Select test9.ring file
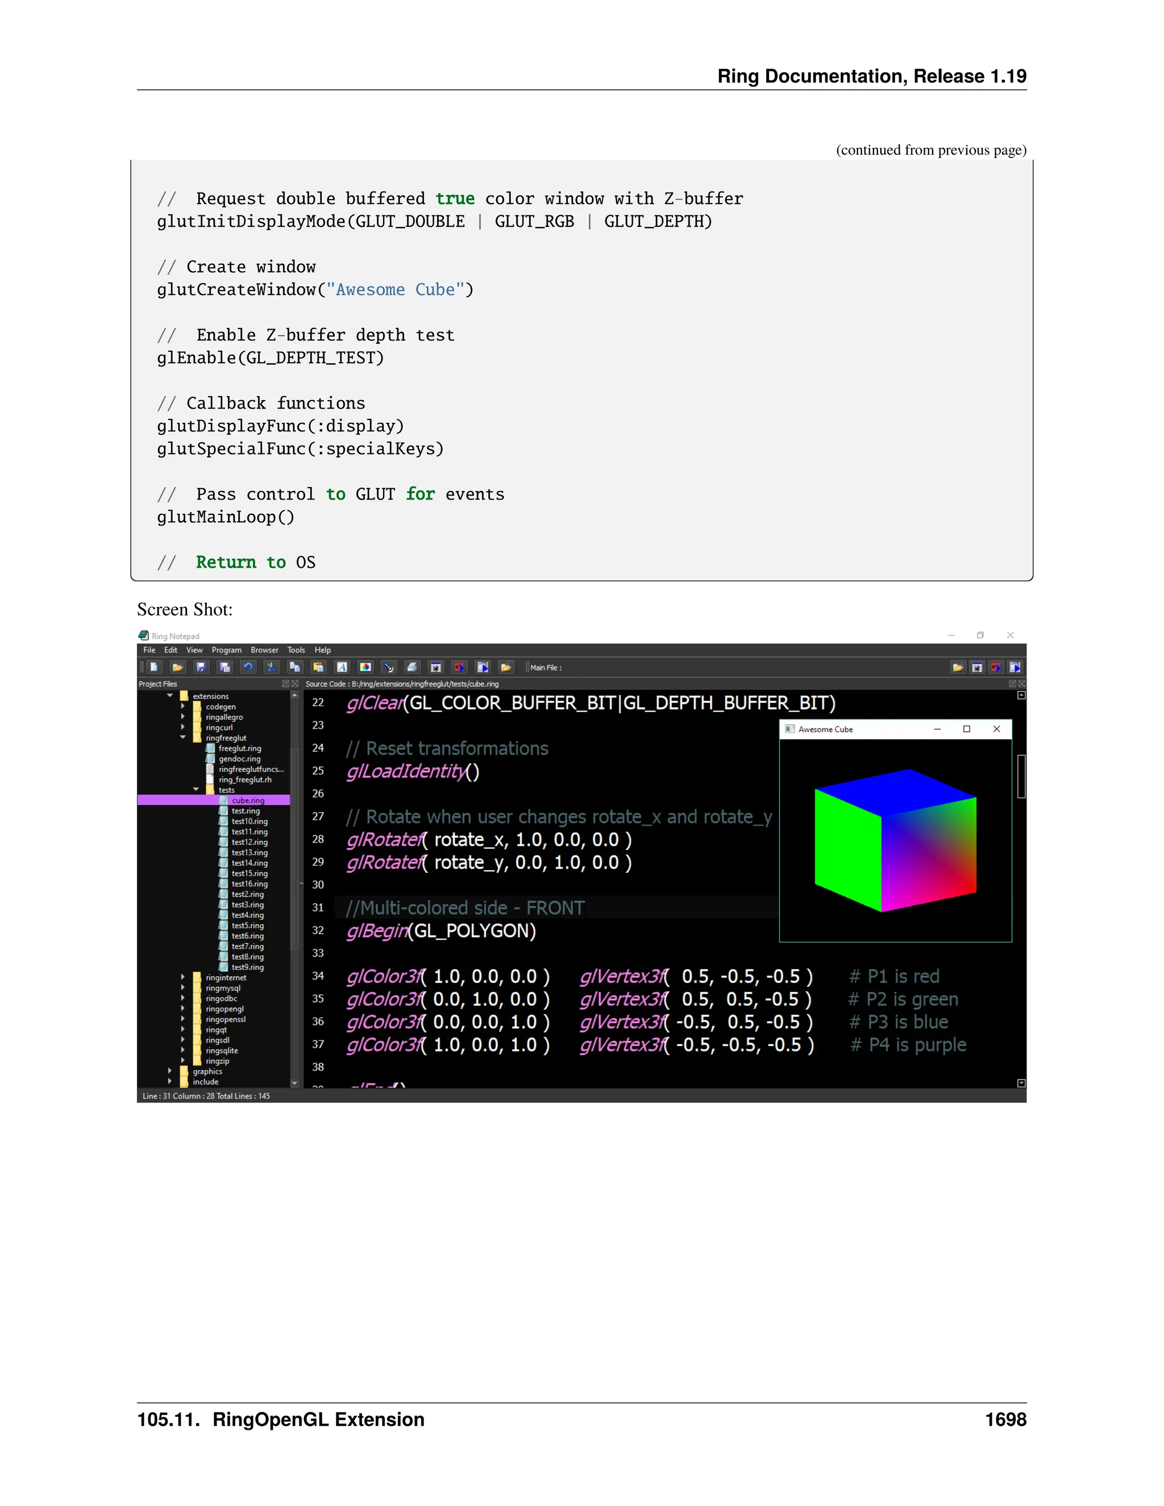The width and height of the screenshot is (1164, 1506). tap(248, 967)
